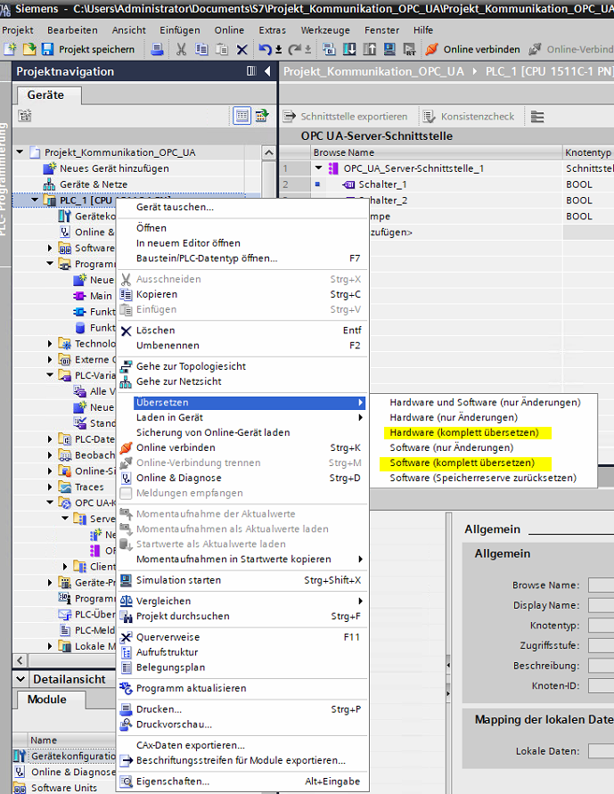Open the Online menu

pyautogui.click(x=229, y=30)
